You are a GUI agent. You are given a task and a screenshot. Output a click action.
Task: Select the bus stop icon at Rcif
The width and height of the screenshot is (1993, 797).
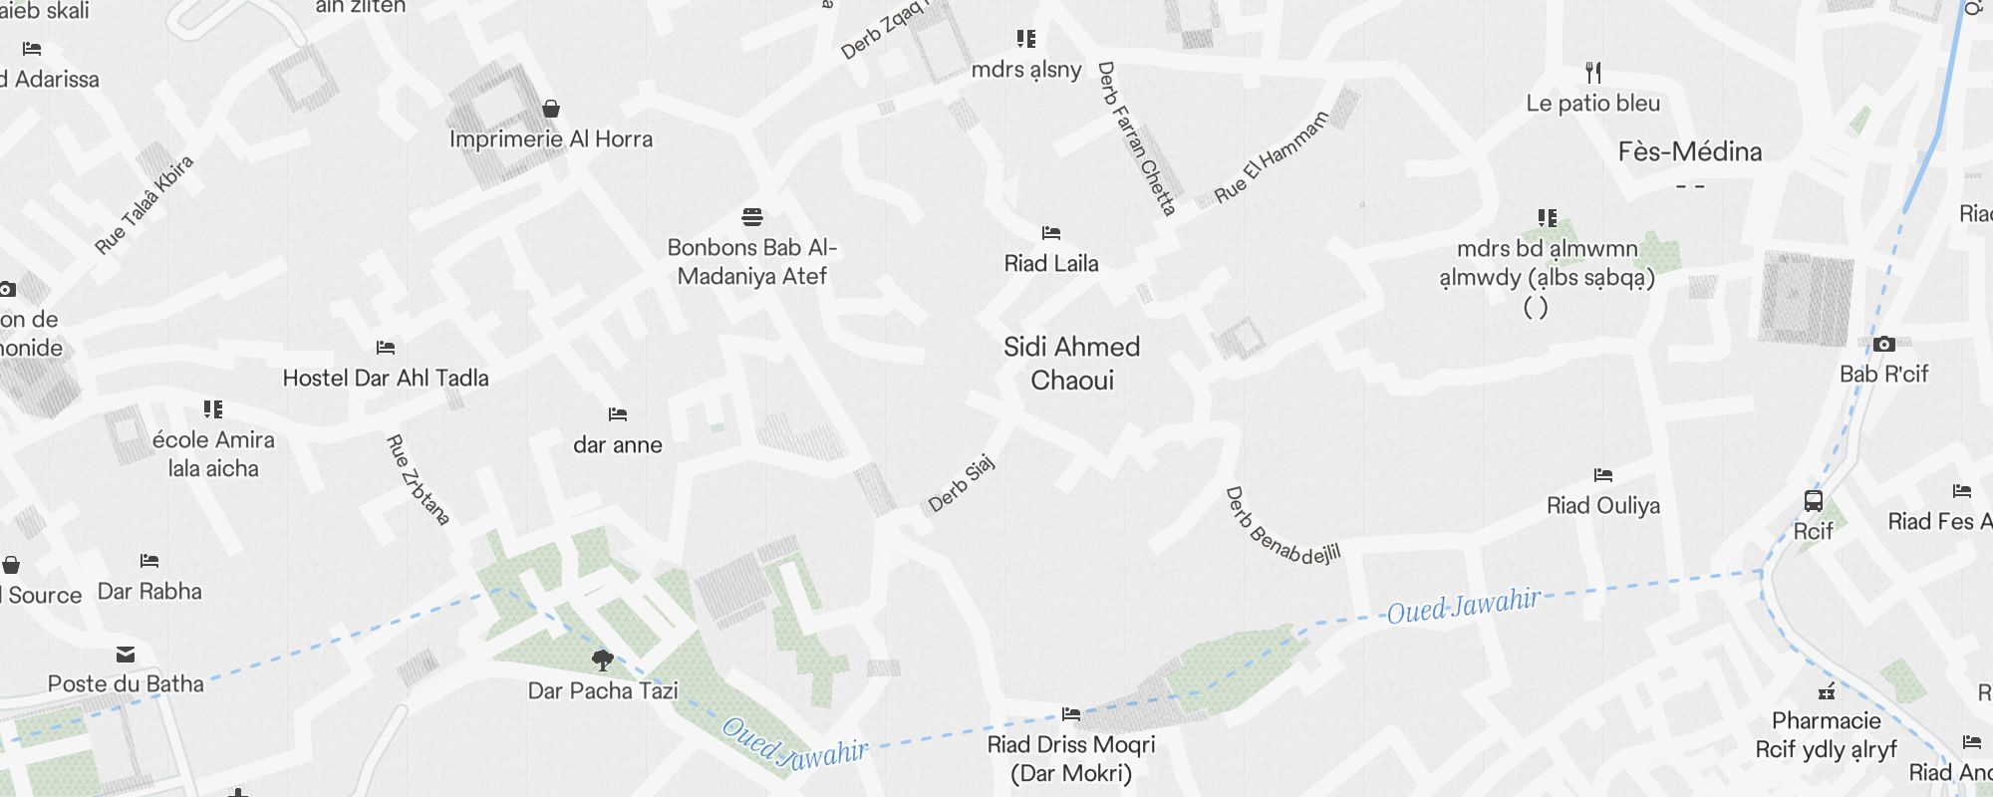coord(1814,501)
